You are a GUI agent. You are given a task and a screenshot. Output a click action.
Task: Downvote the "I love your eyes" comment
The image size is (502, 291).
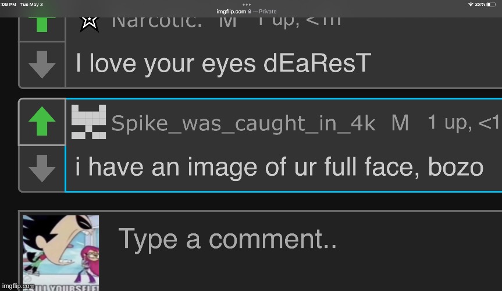tap(42, 65)
